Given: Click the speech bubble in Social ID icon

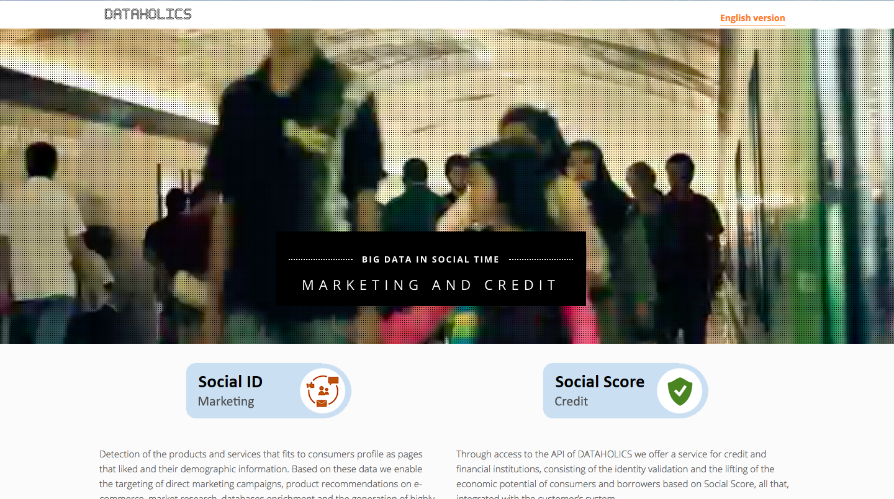Looking at the screenshot, I should pyautogui.click(x=333, y=380).
